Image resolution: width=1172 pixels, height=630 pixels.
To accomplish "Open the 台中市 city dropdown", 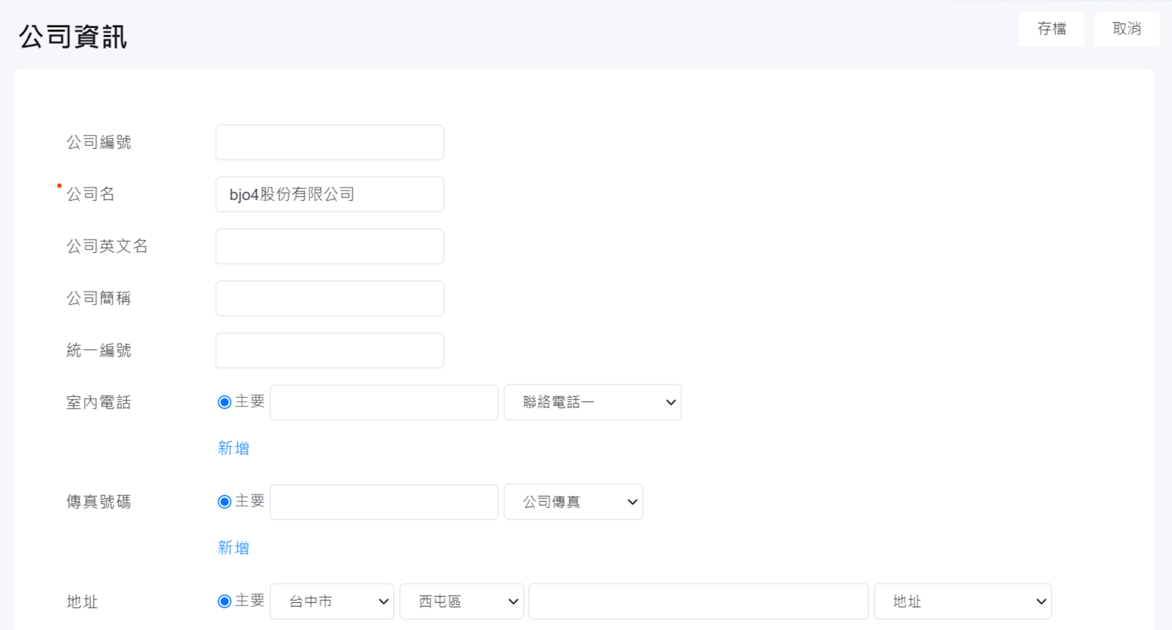I will (x=332, y=601).
